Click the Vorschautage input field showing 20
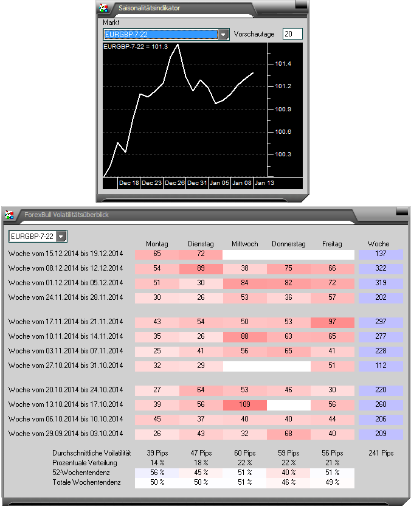This screenshot has height=506, width=411. click(x=292, y=34)
